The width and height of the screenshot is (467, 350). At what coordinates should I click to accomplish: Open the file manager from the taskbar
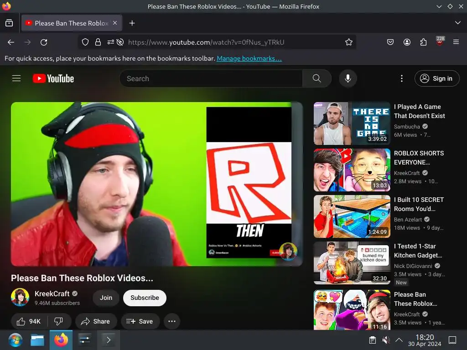pos(37,340)
